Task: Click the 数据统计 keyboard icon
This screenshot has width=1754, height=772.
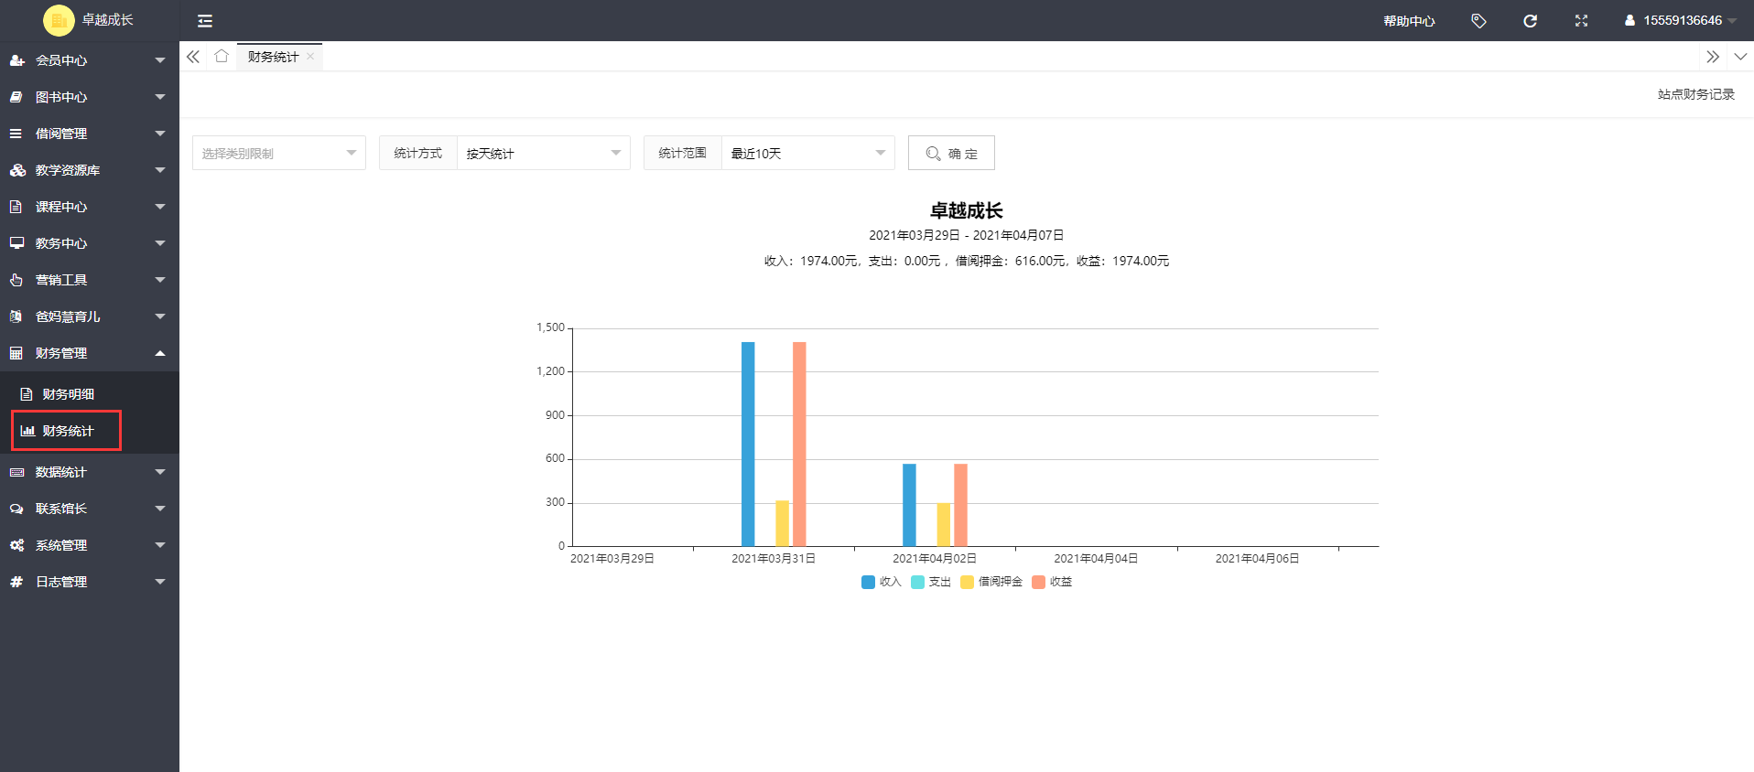Action: [x=16, y=472]
